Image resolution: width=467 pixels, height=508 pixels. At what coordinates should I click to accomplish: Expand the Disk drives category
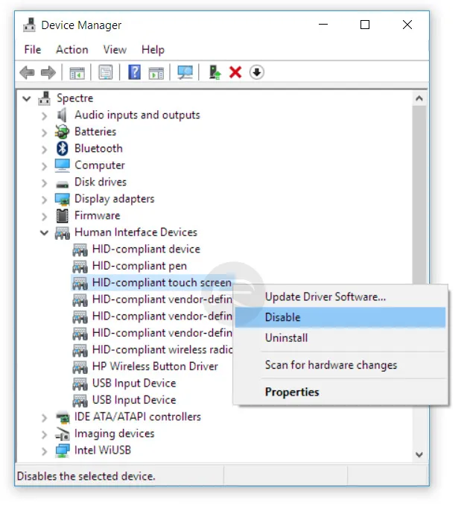tap(45, 182)
